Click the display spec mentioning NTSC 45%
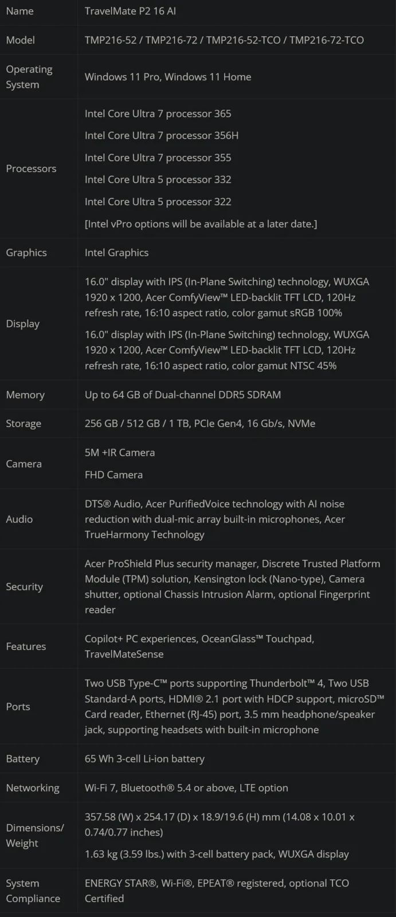Image resolution: width=396 pixels, height=917 pixels. [227, 350]
